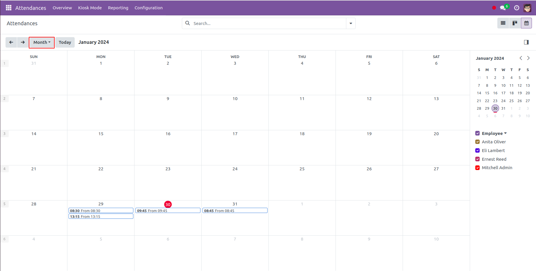Select day 12 in the mini calendar

click(520, 86)
